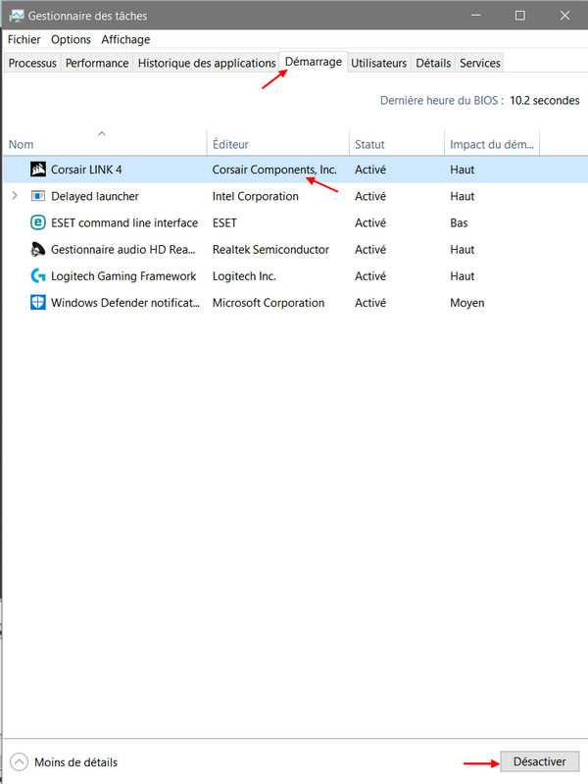The image size is (588, 784).
Task: Collapse view with Moins de détails arrow icon
Action: click(x=19, y=762)
